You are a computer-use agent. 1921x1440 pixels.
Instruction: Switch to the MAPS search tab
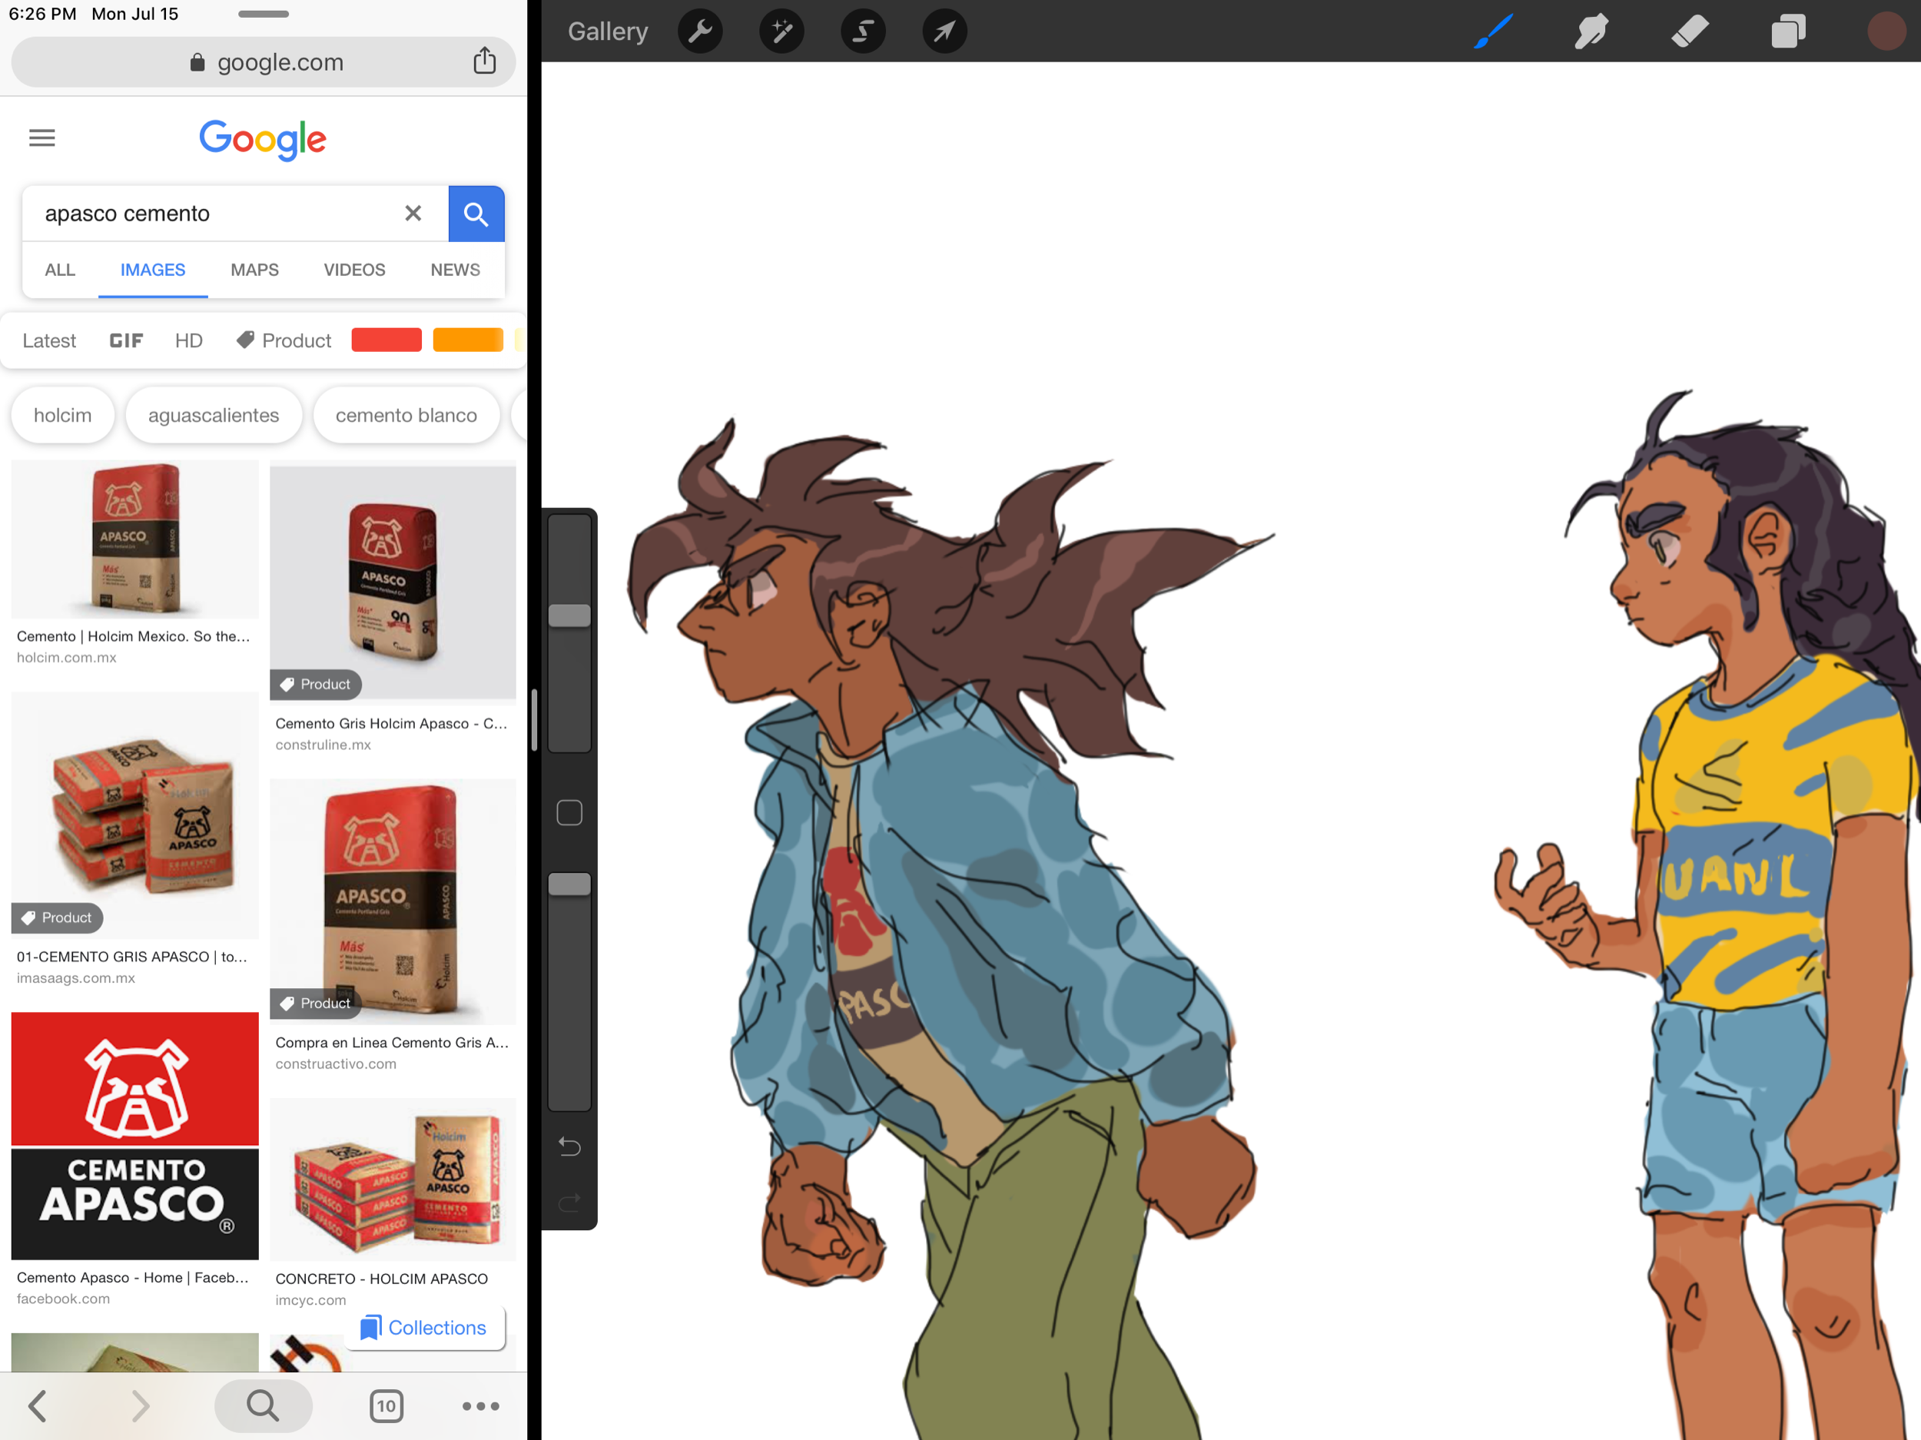point(254,270)
